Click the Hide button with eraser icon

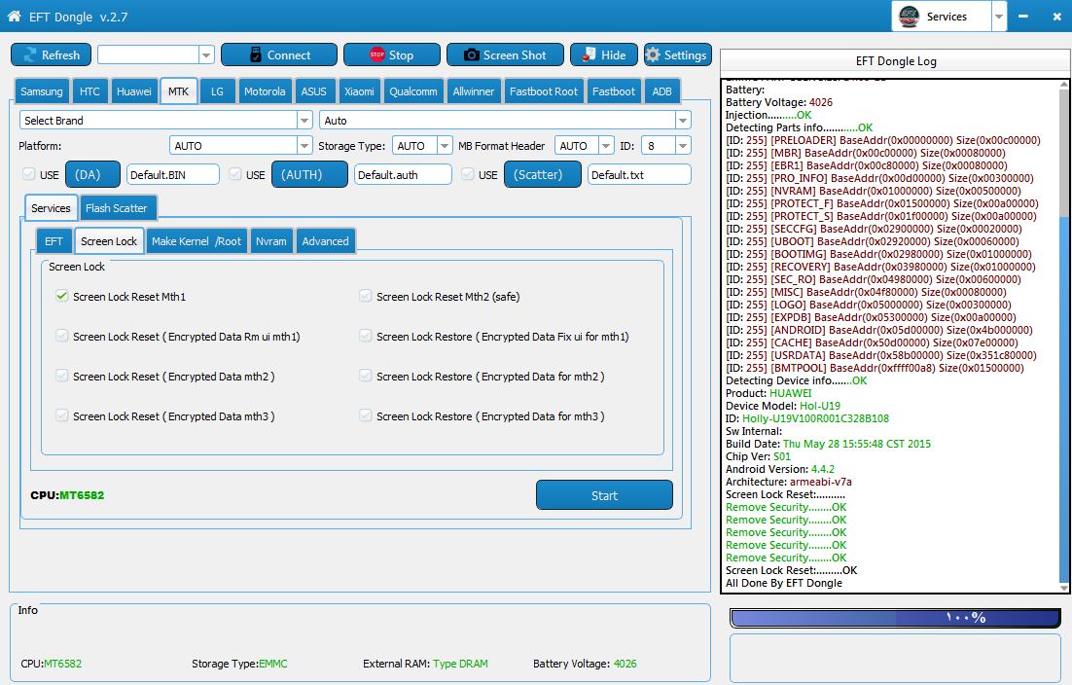[603, 55]
